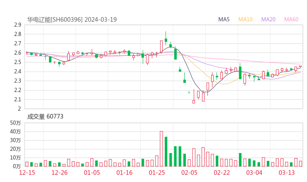Click the MA5 legend label
Image resolution: width=307 pixels, height=182 pixels.
[x=224, y=19]
